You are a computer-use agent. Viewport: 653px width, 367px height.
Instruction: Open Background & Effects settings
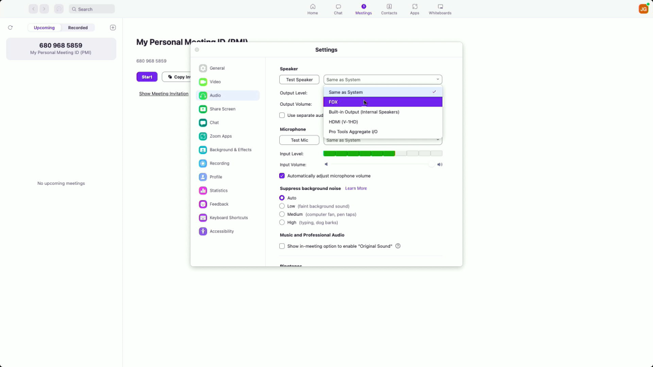pyautogui.click(x=230, y=150)
